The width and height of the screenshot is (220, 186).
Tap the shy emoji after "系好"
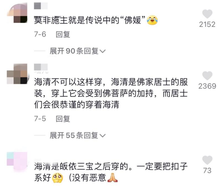[x=58, y=178]
